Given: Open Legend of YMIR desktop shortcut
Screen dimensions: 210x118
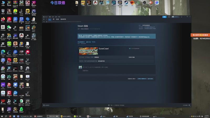Looking at the screenshot, I should click(28, 61).
